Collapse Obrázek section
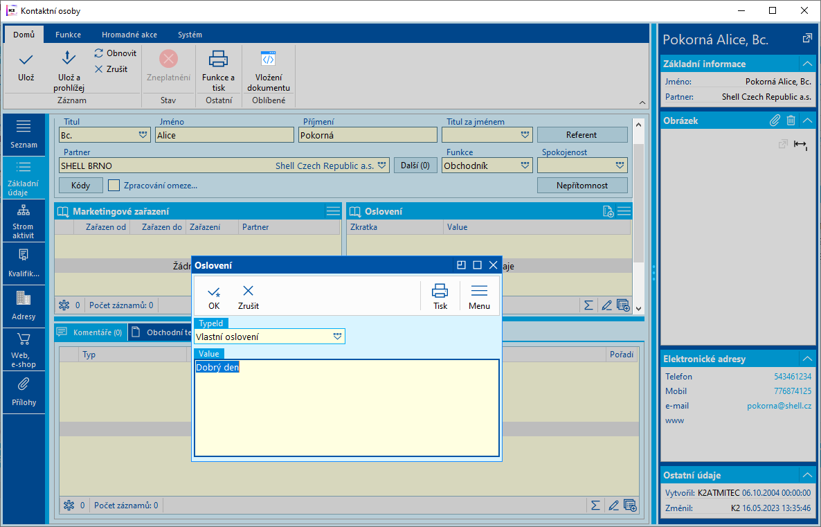The height and width of the screenshot is (527, 821). (x=807, y=120)
